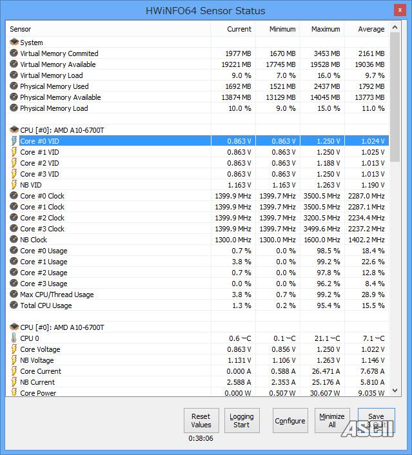Click the icon beside Virtual Memory Commited
The width and height of the screenshot is (412, 455).
(x=14, y=53)
